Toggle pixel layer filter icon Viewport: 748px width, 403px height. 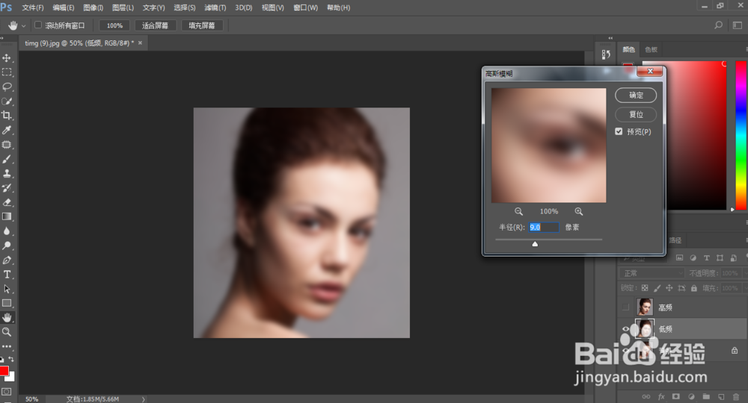point(680,258)
